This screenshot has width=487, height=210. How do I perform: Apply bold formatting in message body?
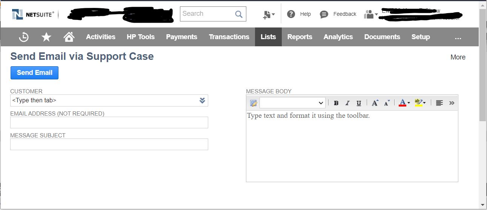click(336, 103)
